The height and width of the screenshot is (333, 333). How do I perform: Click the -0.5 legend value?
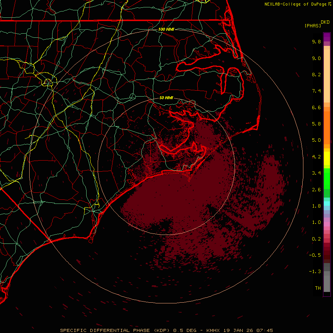click(315, 255)
